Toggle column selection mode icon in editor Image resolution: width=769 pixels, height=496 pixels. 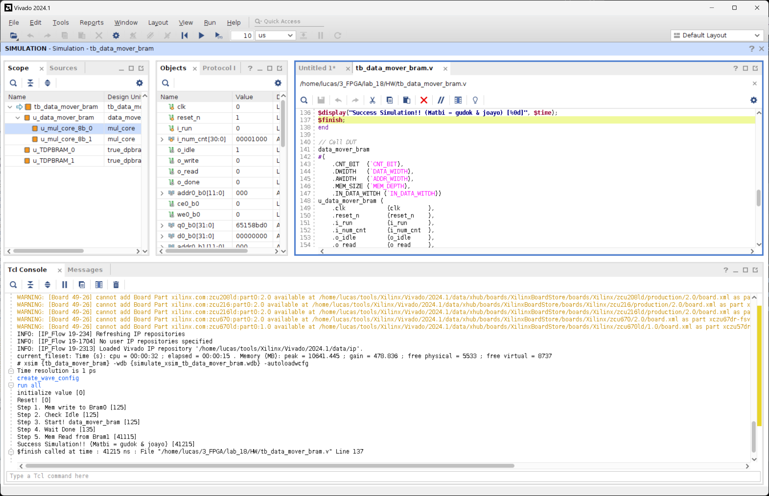coord(458,100)
